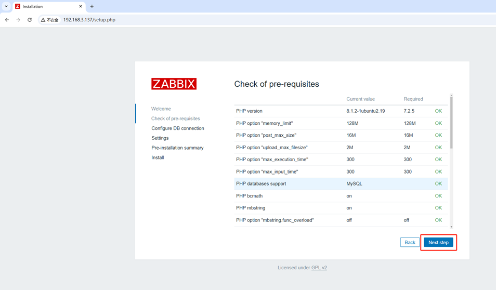Click the value "8.1.2-1ubuntu2.19"
The image size is (496, 290).
click(x=366, y=111)
